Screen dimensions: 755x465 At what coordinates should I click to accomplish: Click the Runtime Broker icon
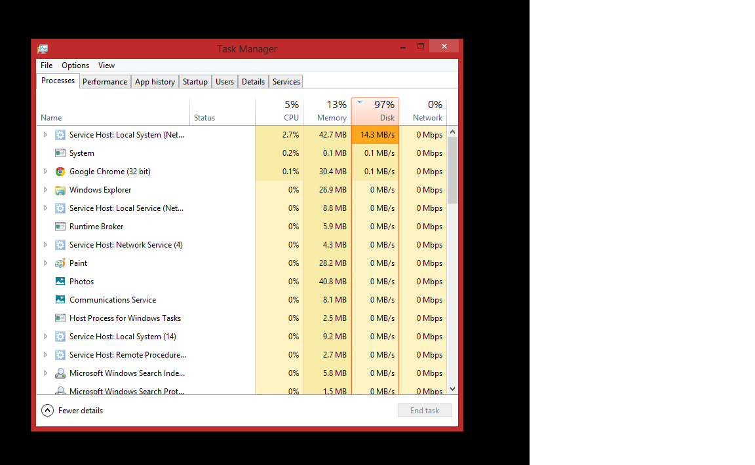60,226
